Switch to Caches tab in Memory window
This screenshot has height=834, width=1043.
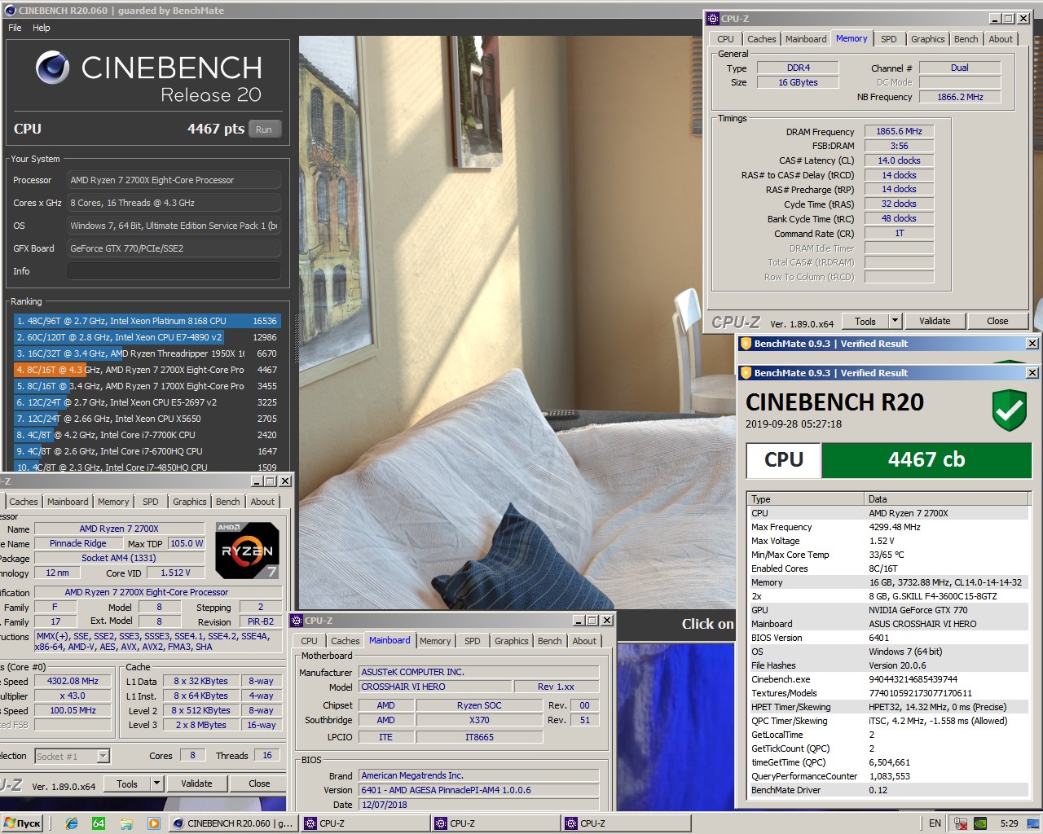point(761,39)
